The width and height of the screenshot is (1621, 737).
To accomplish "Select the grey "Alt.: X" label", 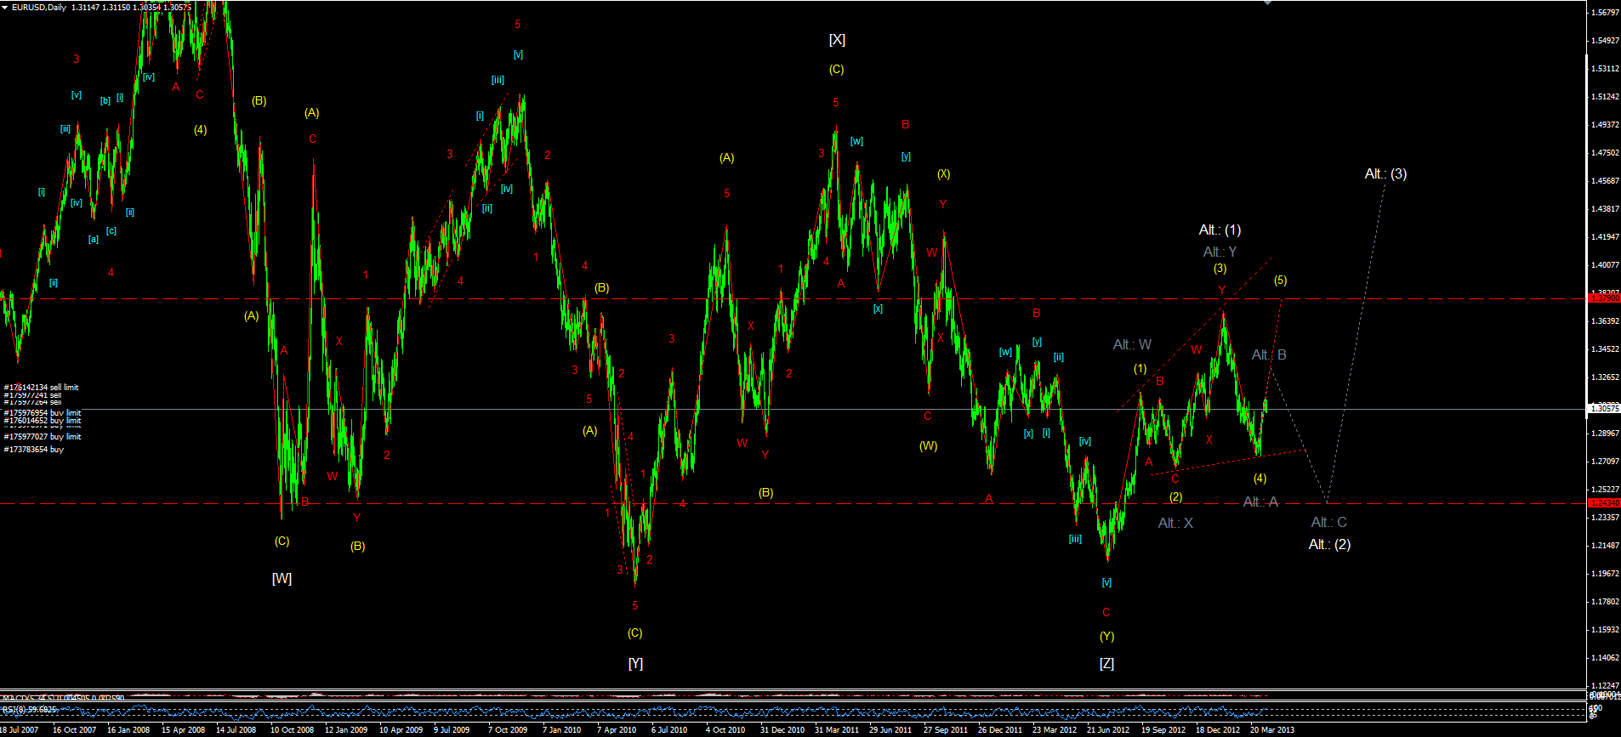I will coord(1175,524).
